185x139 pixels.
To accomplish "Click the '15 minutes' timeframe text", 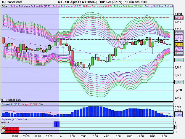I will (x=132, y=2).
